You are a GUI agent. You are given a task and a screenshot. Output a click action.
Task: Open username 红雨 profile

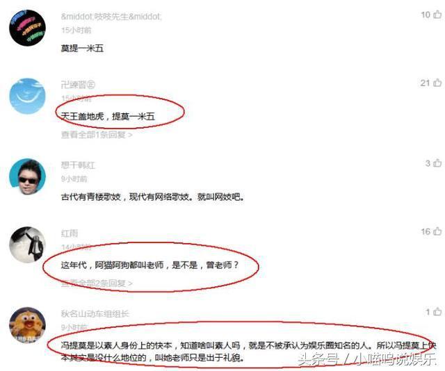pyautogui.click(x=70, y=233)
